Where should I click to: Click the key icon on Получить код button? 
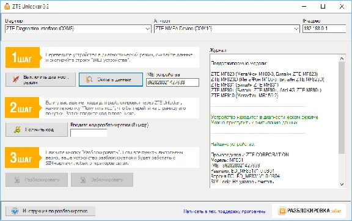point(17,129)
